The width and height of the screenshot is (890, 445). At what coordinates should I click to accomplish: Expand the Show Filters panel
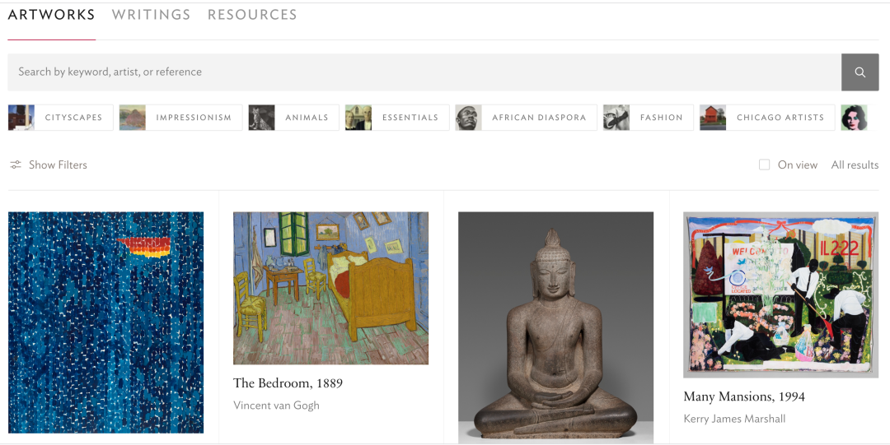[x=49, y=165]
